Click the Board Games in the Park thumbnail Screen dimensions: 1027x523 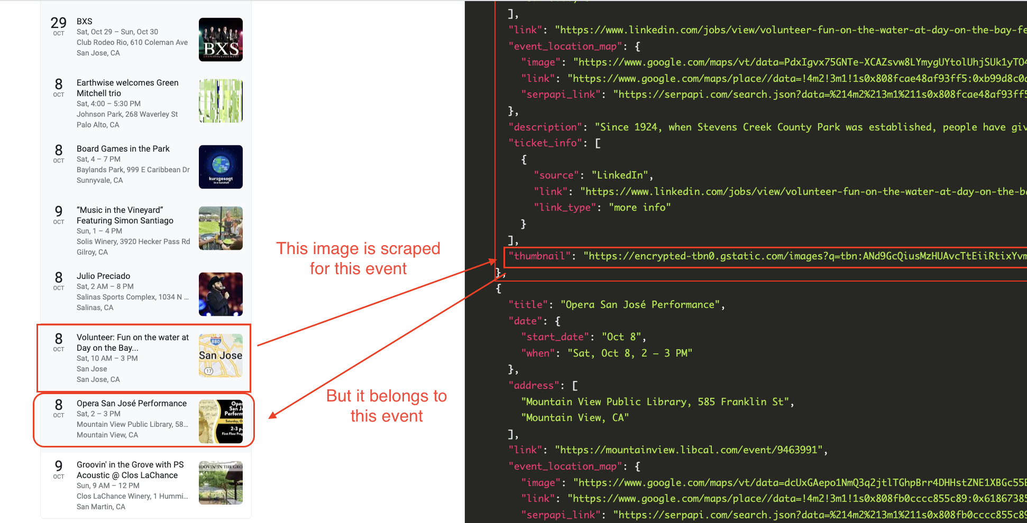pyautogui.click(x=221, y=167)
